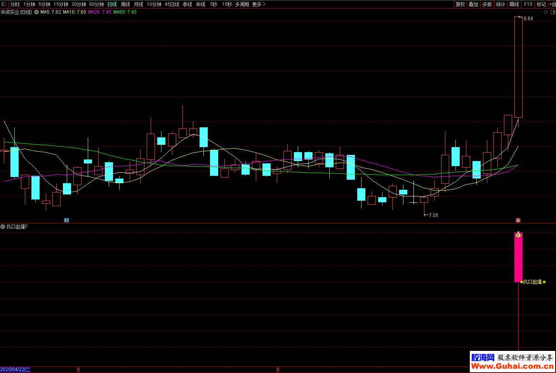
Task: Open the 华资实业 indicator dropdown arrow
Action: pos(36,12)
